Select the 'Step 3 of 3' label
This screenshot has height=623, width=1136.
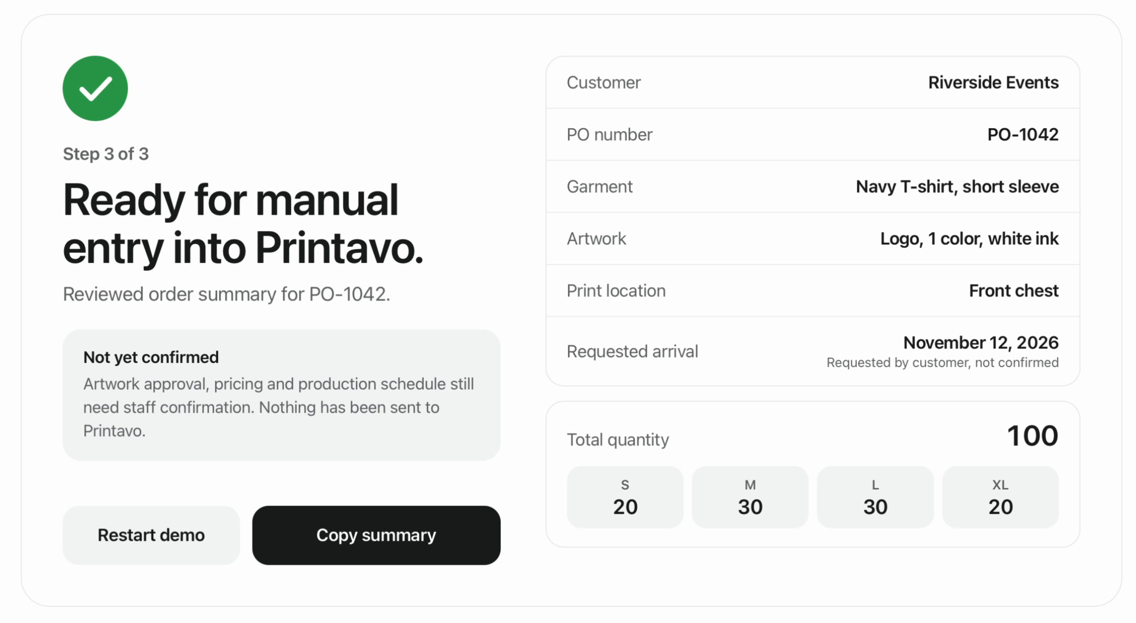[x=106, y=154]
